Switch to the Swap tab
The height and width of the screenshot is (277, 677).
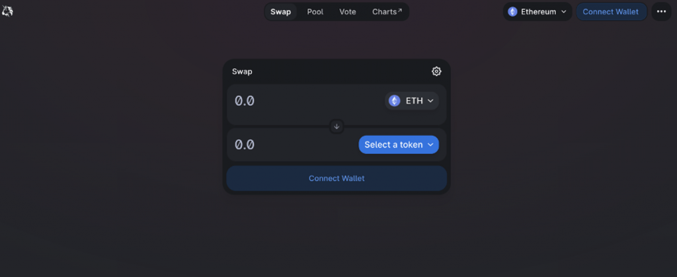pos(280,12)
